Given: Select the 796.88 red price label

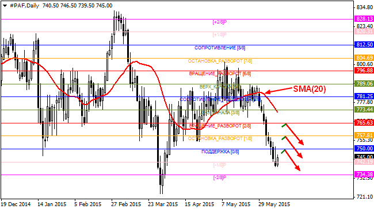Looking at the screenshot, I should pyautogui.click(x=364, y=71).
